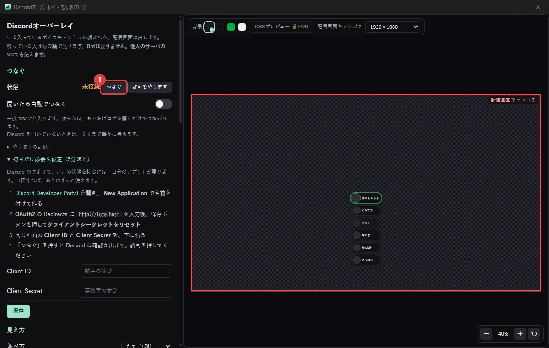Click the Client ID input field
Screen dimensions: 549x348
pos(126,271)
